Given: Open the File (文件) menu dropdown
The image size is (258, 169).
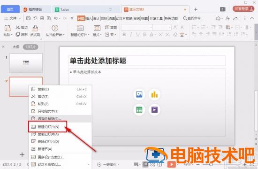Looking at the screenshot, I should (13, 18).
